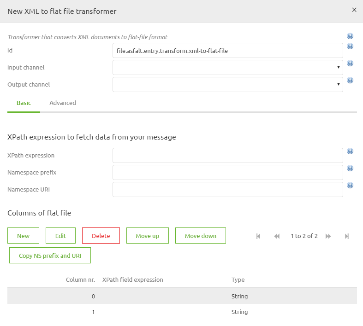Click help icon for Namespace prefix
Image resolution: width=363 pixels, height=326 pixels.
pyautogui.click(x=350, y=169)
